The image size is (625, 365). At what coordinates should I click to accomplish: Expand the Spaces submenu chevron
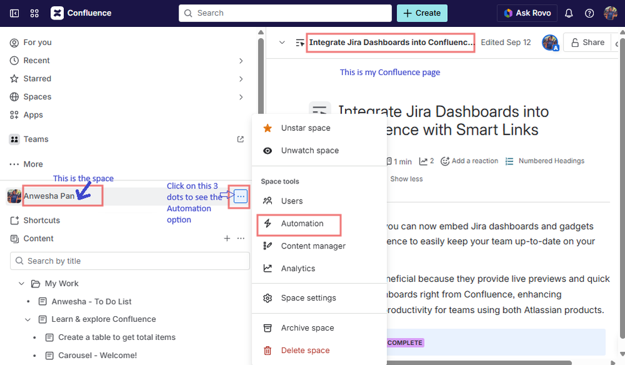coord(240,97)
